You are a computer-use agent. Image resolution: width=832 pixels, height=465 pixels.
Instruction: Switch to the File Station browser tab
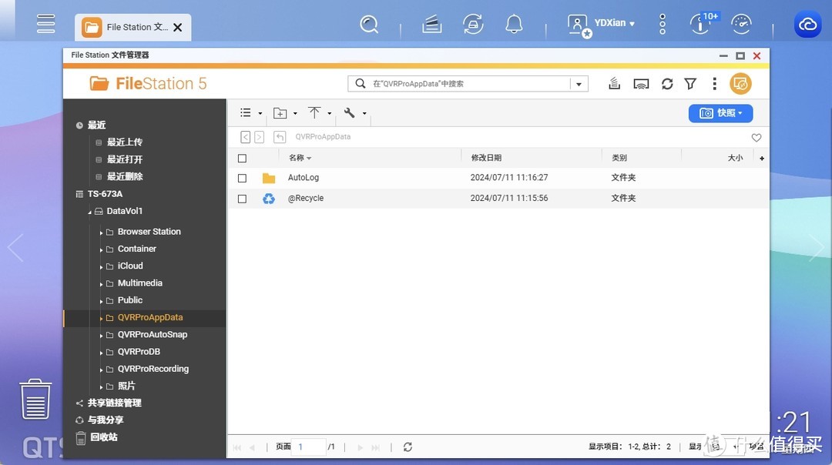click(x=131, y=26)
